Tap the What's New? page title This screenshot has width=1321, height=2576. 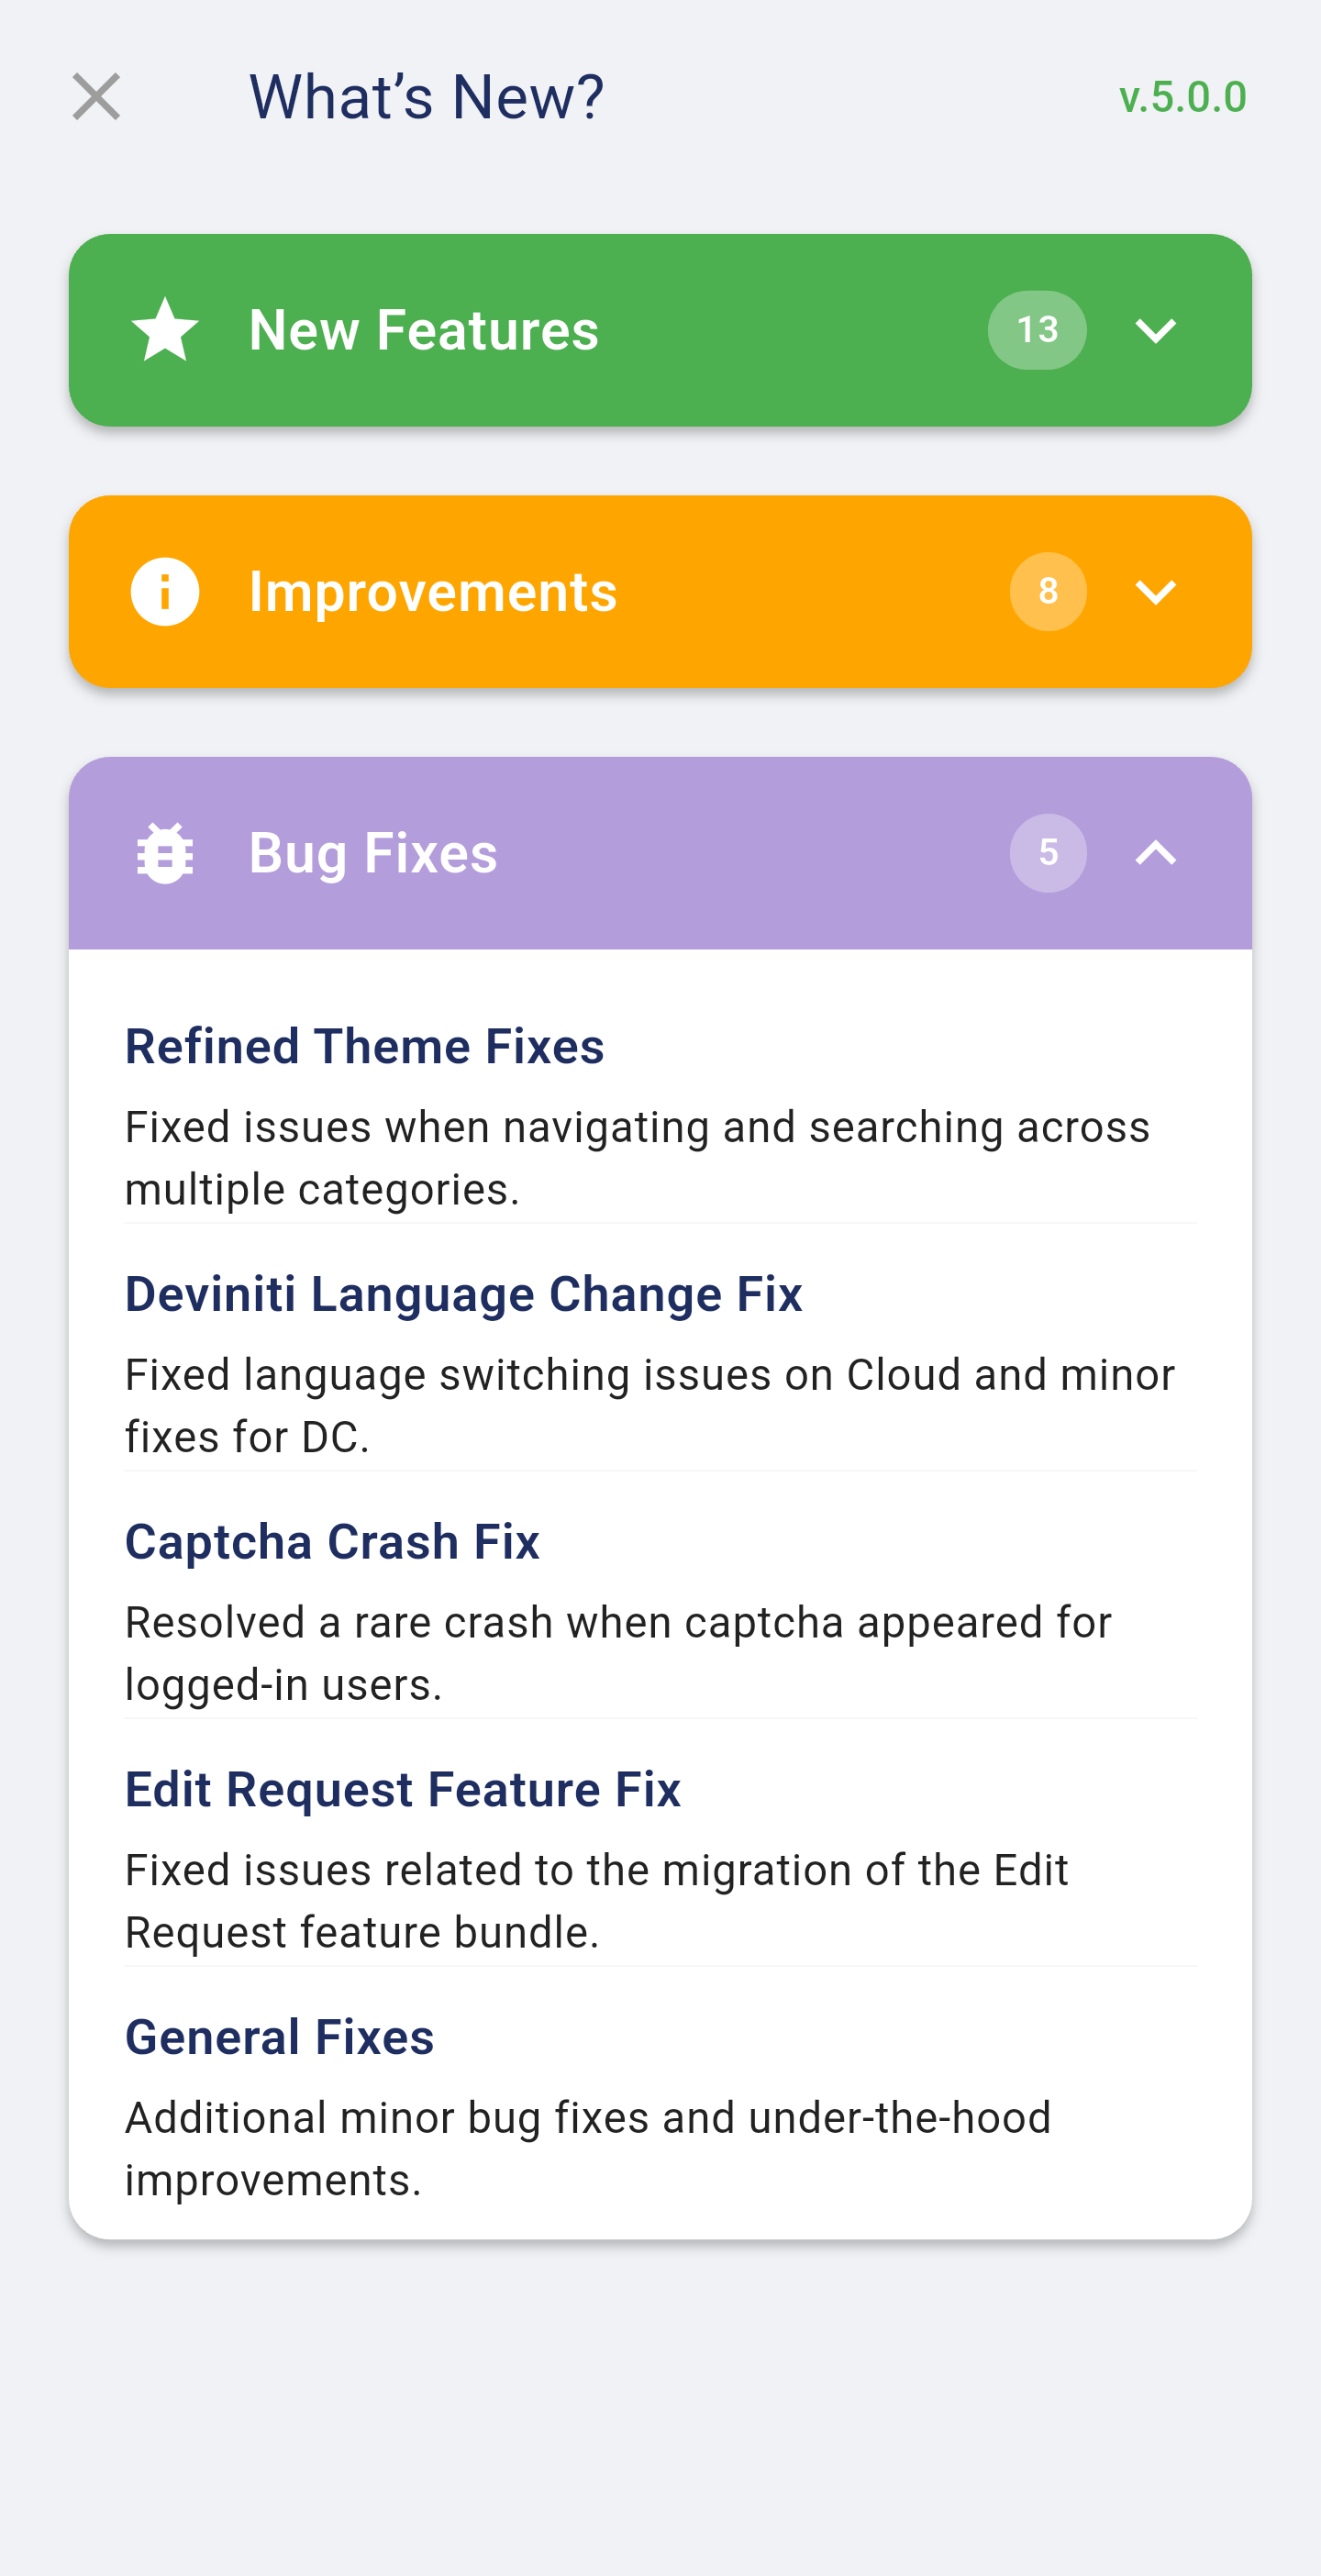(426, 97)
